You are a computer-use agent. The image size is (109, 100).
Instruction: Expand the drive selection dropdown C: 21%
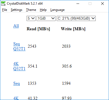click(76, 19)
